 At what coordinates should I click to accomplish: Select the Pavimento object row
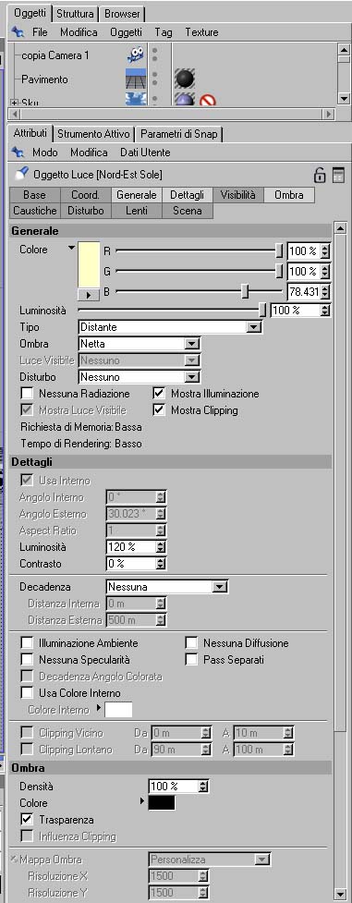click(44, 79)
